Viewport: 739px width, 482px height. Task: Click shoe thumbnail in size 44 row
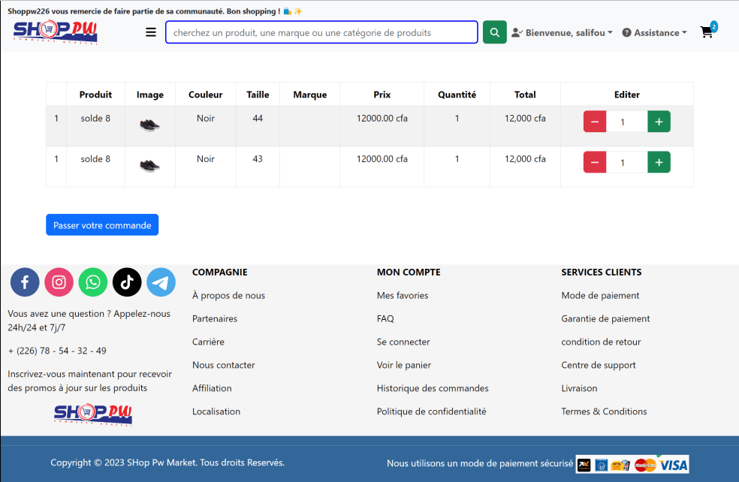coord(150,125)
